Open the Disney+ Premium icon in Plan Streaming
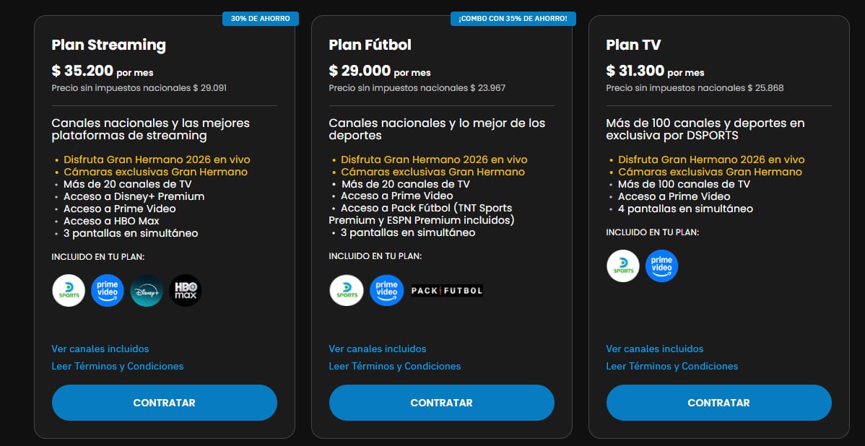Viewport: 865px width, 446px height. [146, 290]
